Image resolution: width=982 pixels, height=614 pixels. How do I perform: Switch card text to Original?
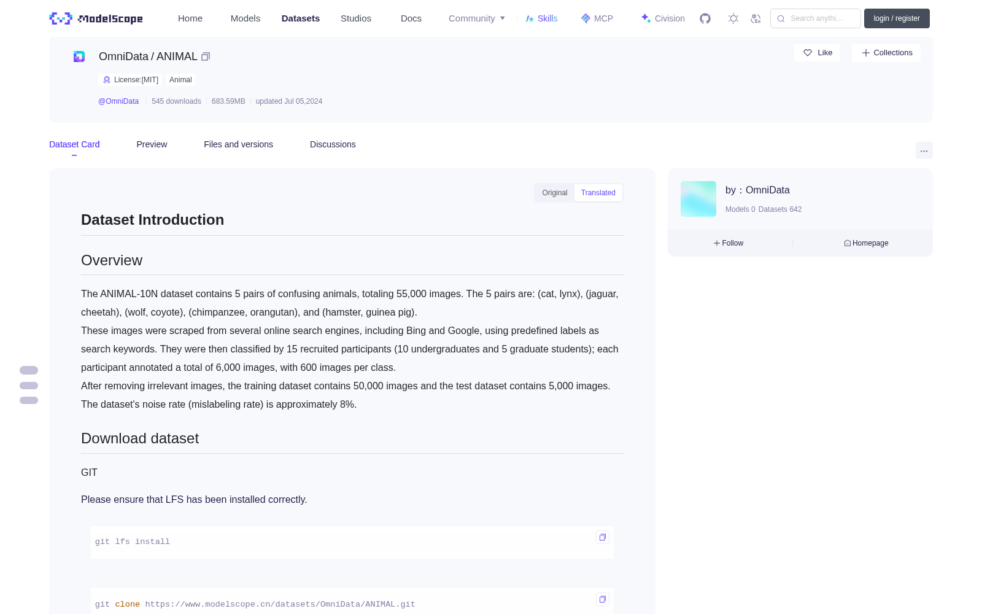tap(555, 193)
